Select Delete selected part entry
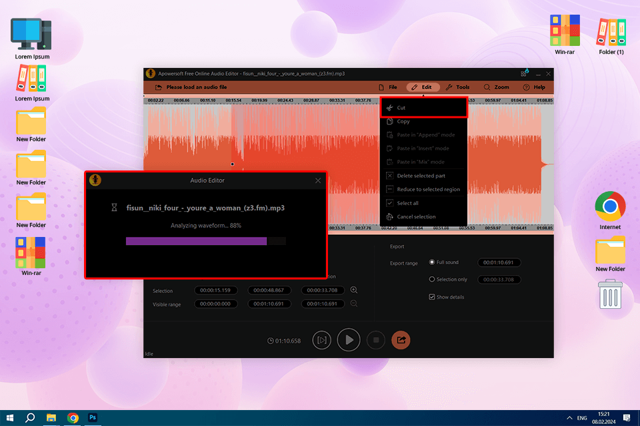This screenshot has width=640, height=426. coord(424,176)
